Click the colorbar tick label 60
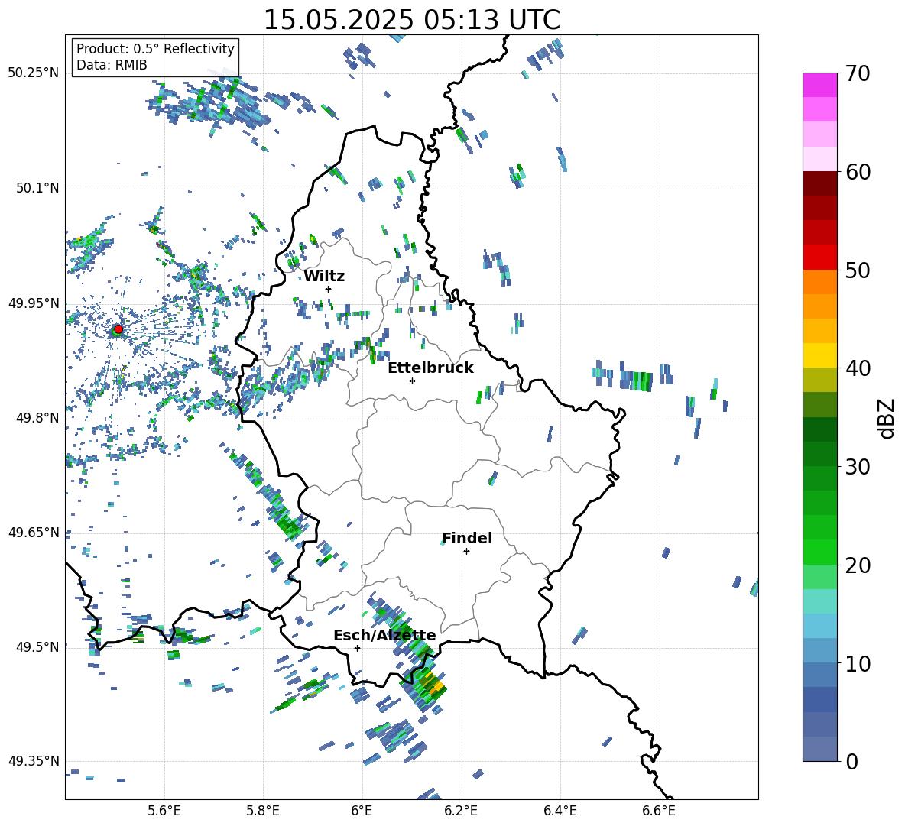Image resolution: width=905 pixels, height=826 pixels. (858, 172)
